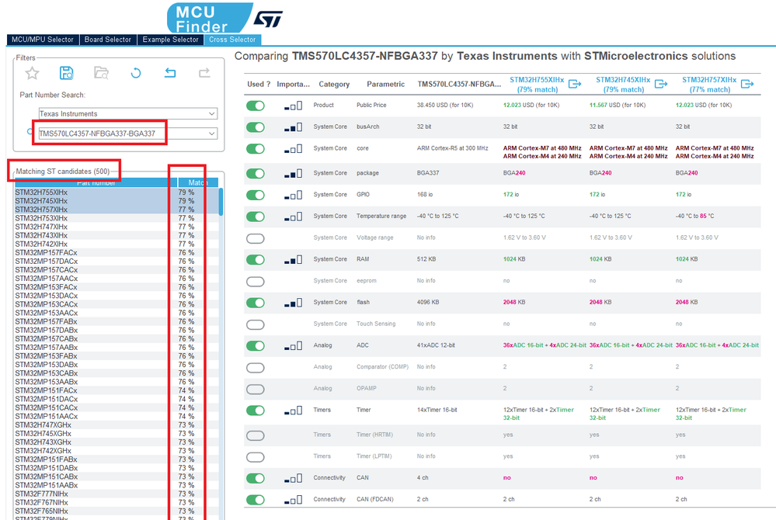Adjust importance bars for CAN (FDCAN) row
776x520 pixels.
(x=293, y=500)
